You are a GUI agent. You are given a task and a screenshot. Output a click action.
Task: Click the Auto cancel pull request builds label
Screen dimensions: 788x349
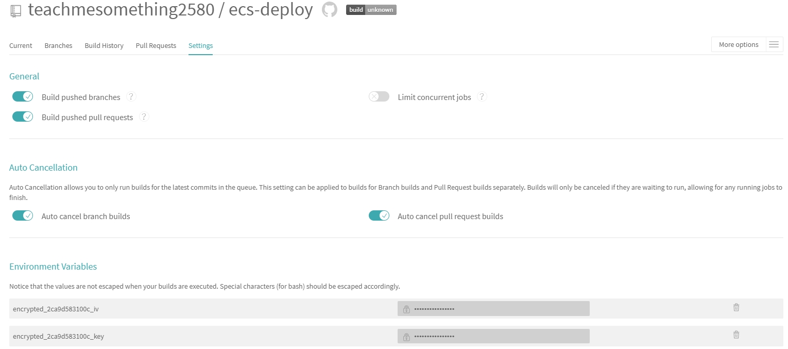450,216
